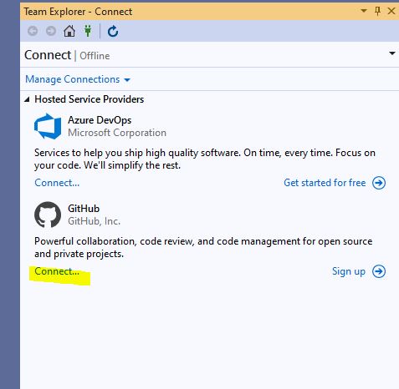Pin the Team Explorer window

point(377,11)
